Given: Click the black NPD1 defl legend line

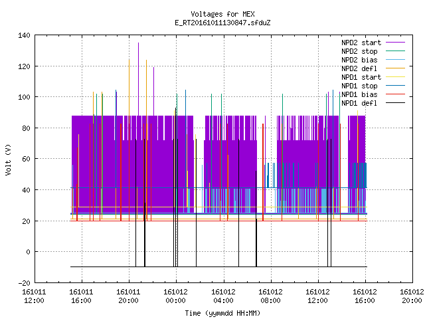Looking at the screenshot, I should pos(395,103).
